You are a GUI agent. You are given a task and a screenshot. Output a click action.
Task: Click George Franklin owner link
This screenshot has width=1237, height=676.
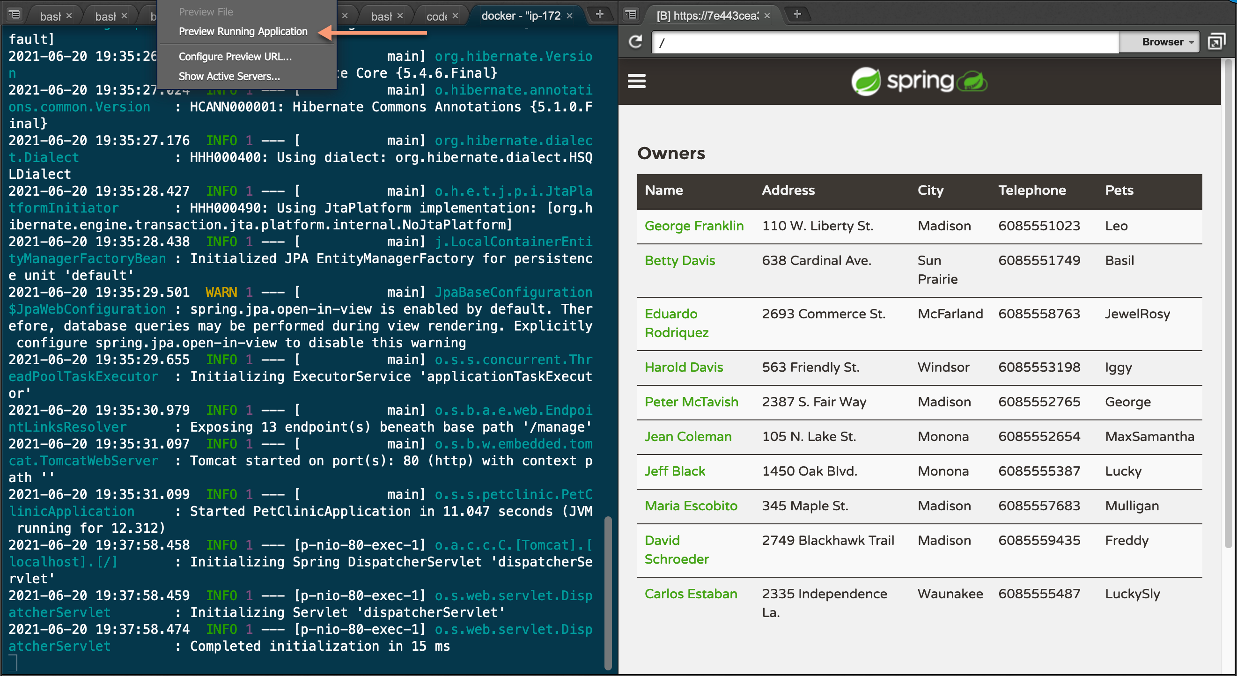pyautogui.click(x=695, y=226)
